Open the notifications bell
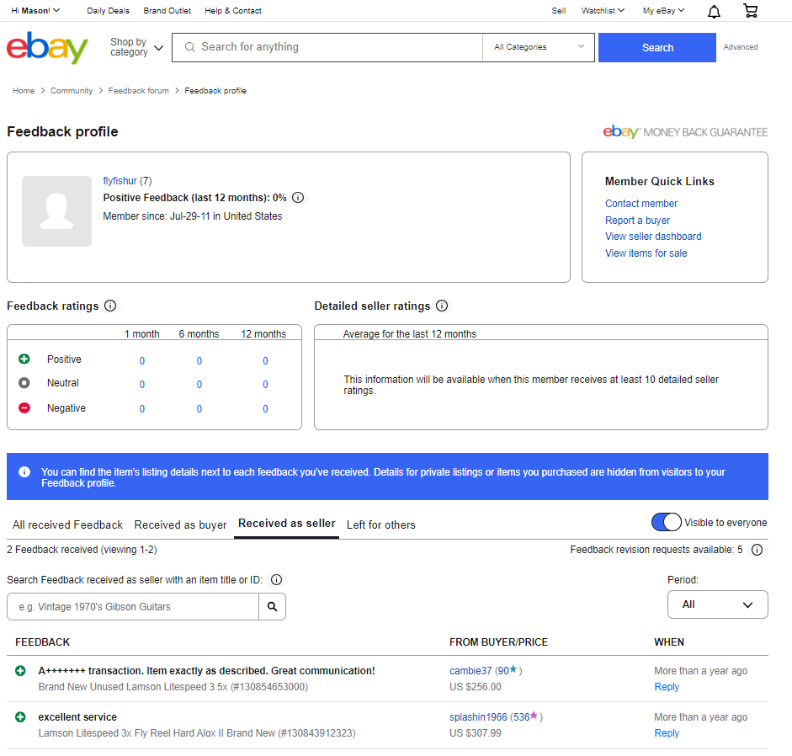This screenshot has height=756, width=792. tap(714, 11)
